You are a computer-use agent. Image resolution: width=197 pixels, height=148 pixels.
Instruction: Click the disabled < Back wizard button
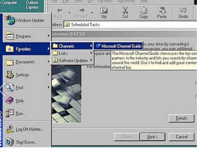pyautogui.click(x=127, y=137)
